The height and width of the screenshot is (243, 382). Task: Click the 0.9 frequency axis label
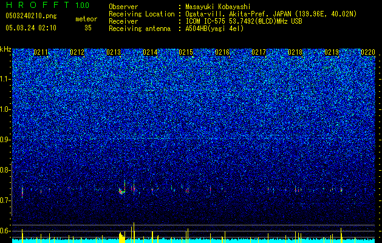click(x=5, y=140)
